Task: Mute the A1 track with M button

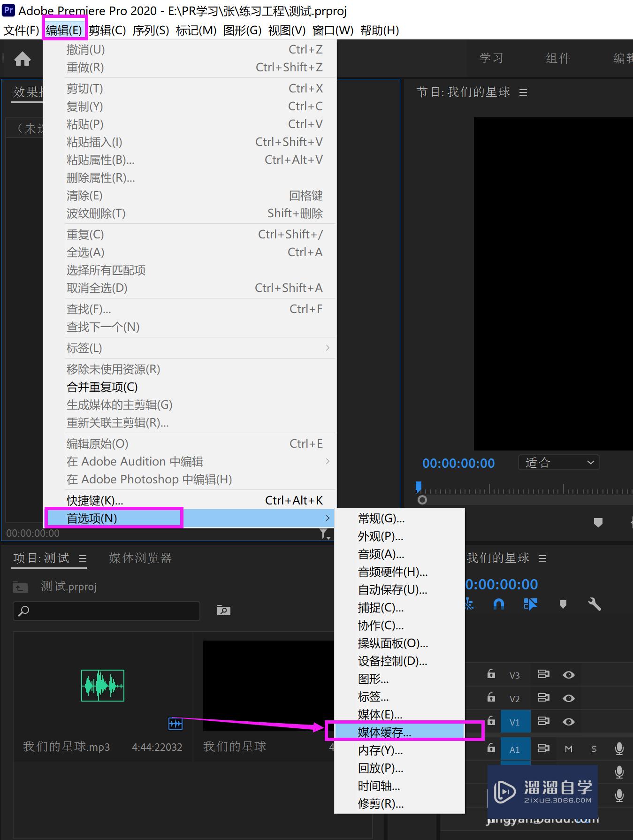Action: click(569, 749)
